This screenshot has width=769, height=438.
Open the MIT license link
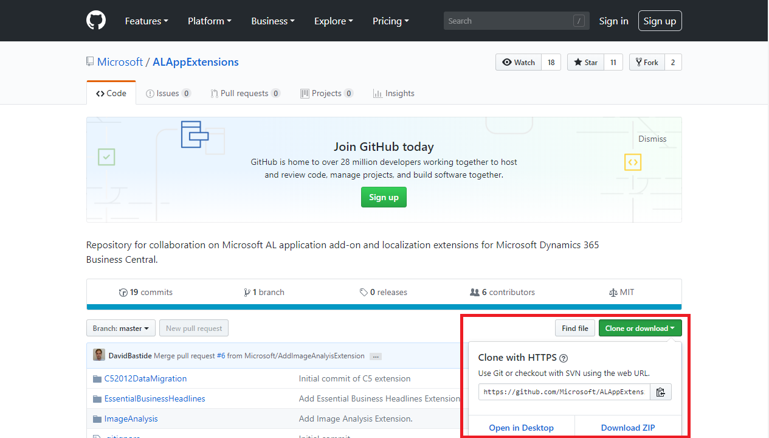click(x=621, y=292)
